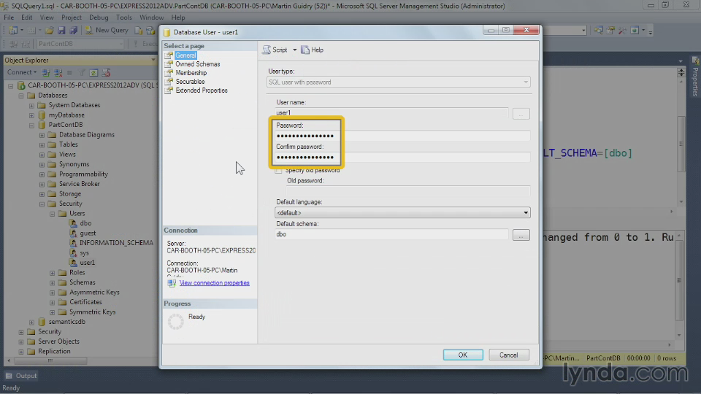This screenshot has height=394, width=701.
Task: Click the New Query toolbar button
Action: coord(107,31)
